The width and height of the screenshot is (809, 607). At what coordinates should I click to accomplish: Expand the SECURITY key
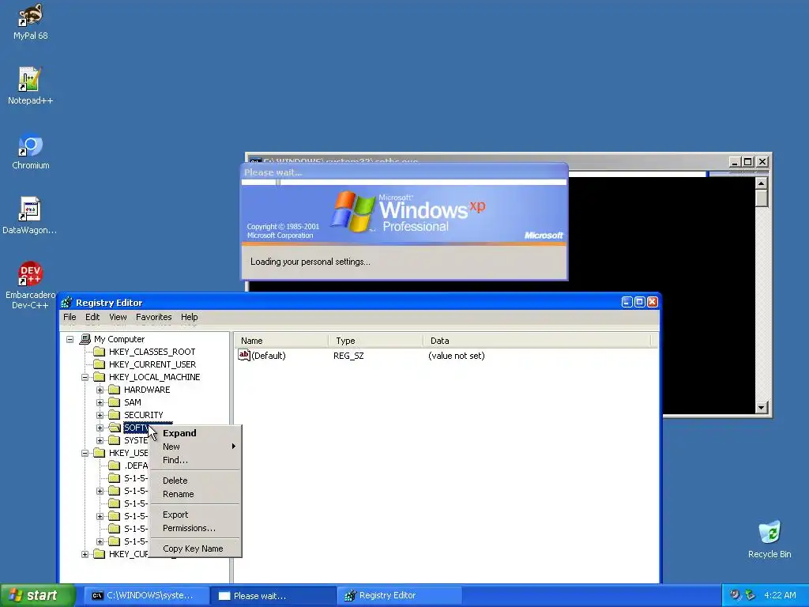pyautogui.click(x=100, y=415)
